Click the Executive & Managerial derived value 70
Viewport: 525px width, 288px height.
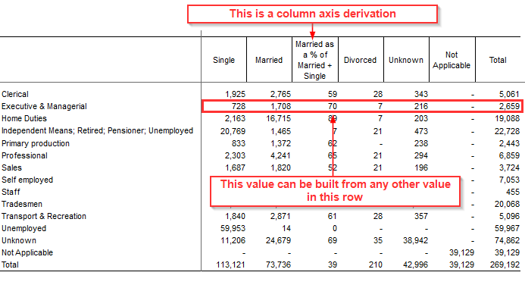[x=332, y=107]
